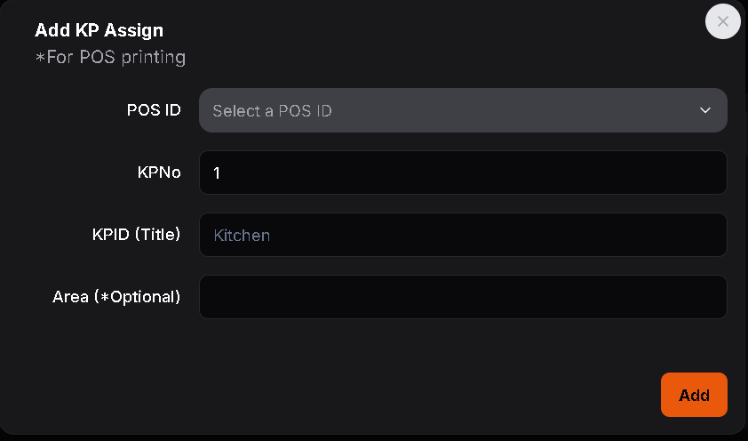
Task: Click the right end of the KPID field
Action: pos(706,235)
